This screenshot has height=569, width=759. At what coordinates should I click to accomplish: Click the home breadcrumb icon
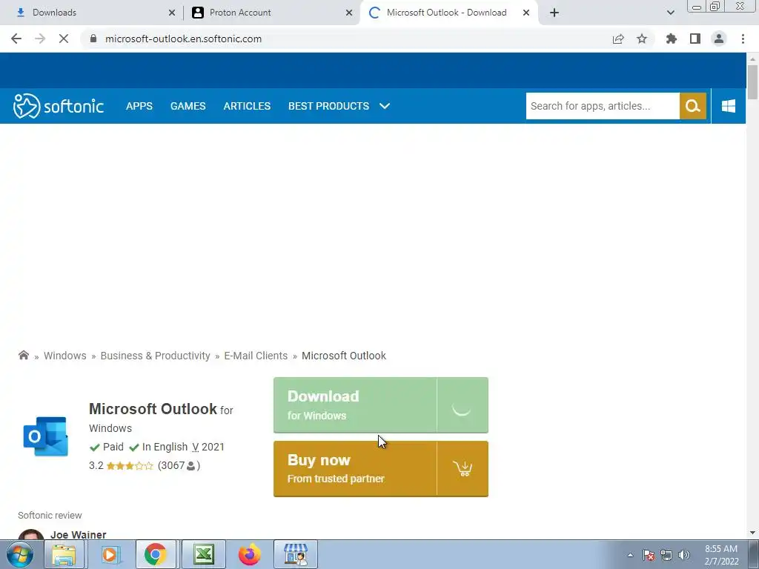click(23, 355)
